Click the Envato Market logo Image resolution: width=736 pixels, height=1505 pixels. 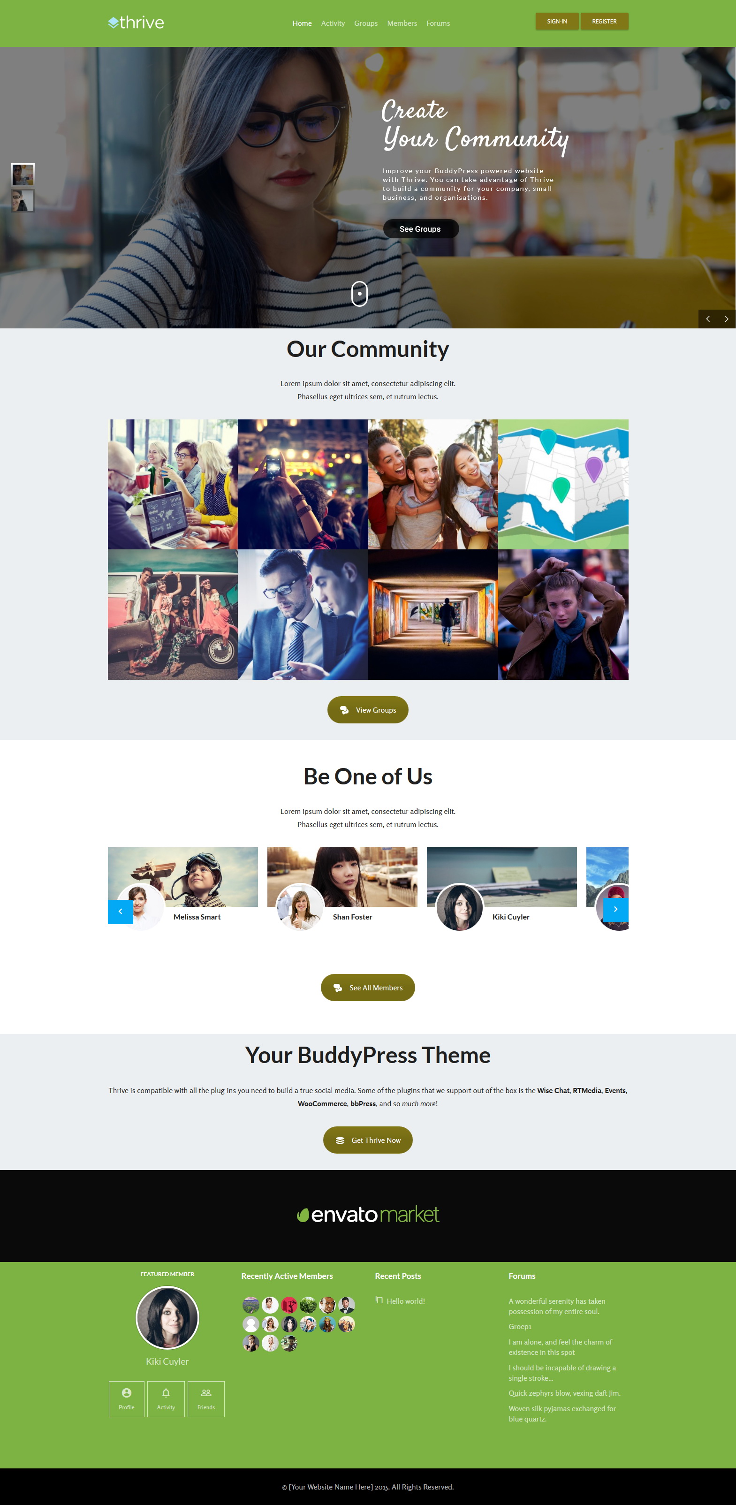tap(368, 1215)
